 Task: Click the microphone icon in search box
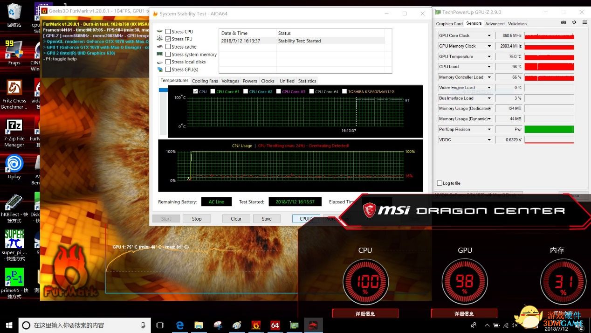[x=143, y=325]
